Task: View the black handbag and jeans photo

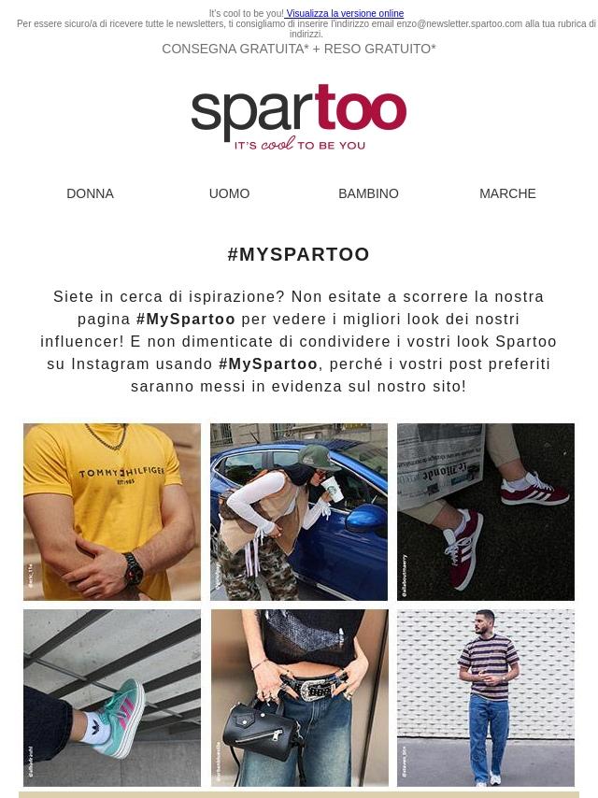Action: coord(299,698)
